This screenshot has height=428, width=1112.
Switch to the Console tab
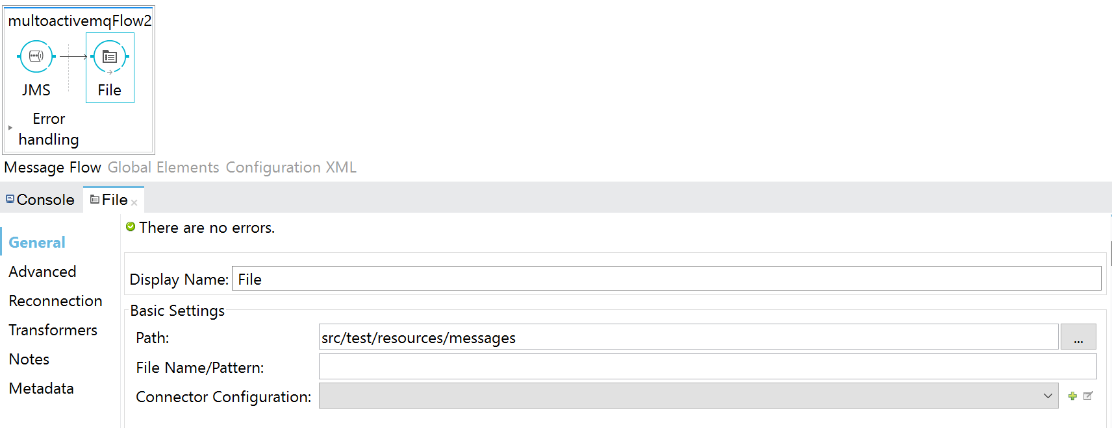pos(40,200)
